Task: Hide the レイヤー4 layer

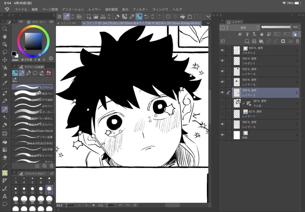Action: pyautogui.click(x=222, y=71)
